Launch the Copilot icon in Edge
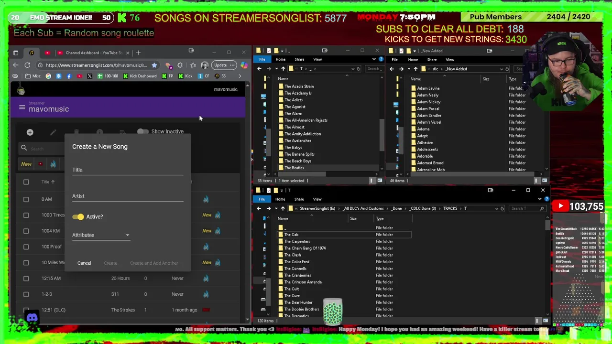Viewport: 612px width, 344px height. pos(244,65)
